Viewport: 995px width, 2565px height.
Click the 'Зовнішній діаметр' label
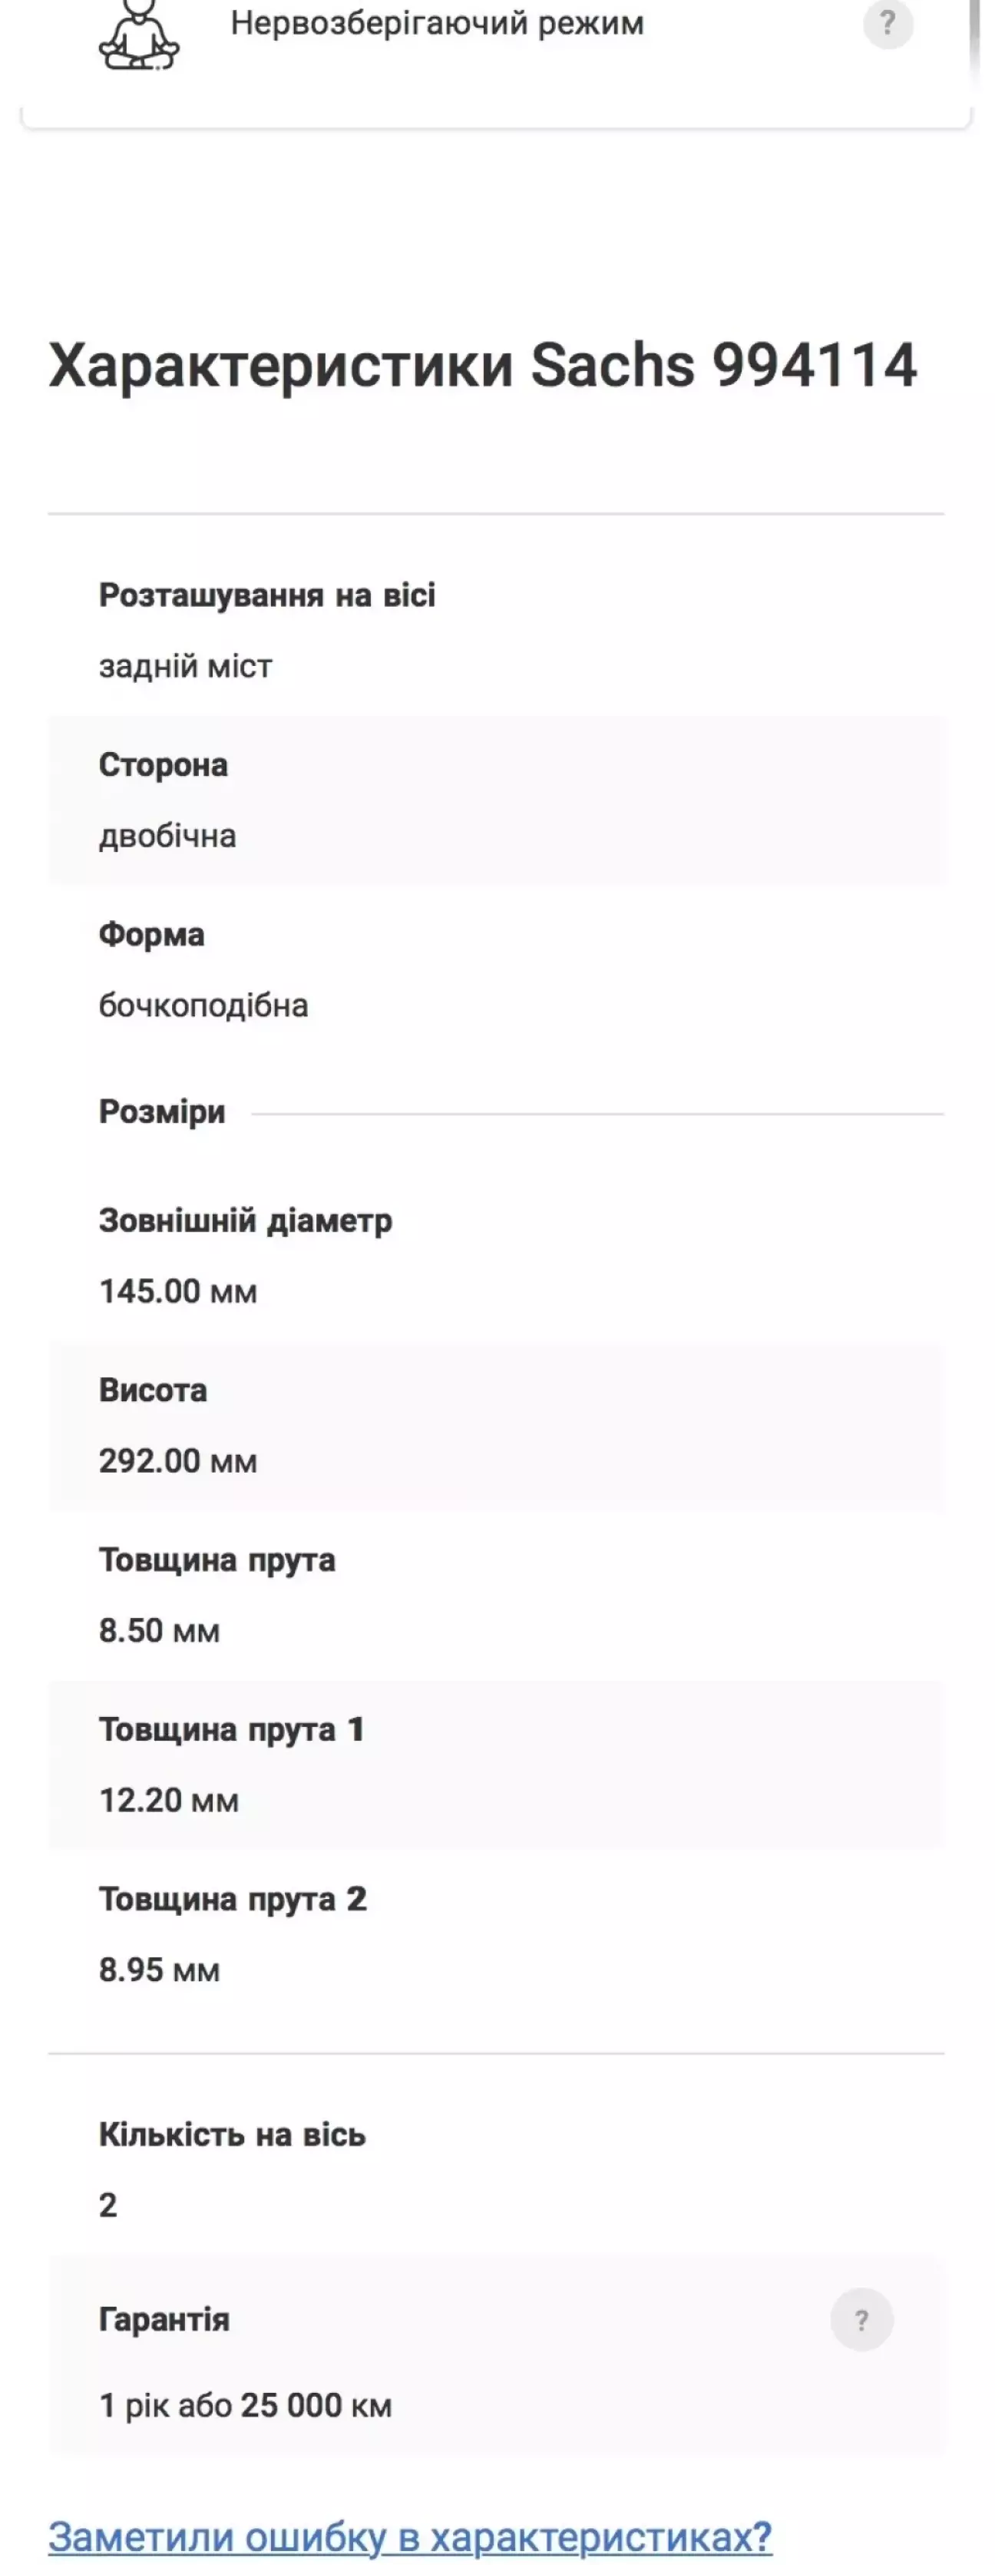coord(245,1221)
